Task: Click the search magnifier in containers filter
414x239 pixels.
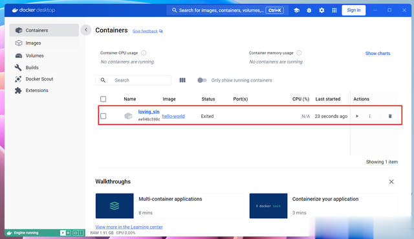Action: click(x=103, y=80)
